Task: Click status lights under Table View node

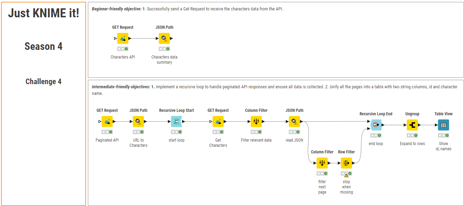Action: click(x=444, y=135)
